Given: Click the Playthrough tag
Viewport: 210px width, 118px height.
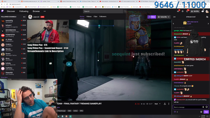Looking at the screenshot, I should tap(62, 111).
